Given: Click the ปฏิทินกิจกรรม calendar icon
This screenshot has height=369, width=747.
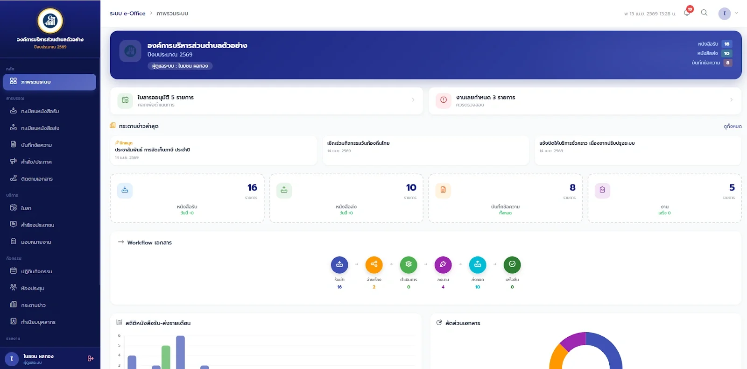Looking at the screenshot, I should point(14,271).
